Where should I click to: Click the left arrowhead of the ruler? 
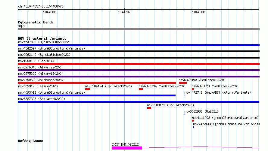point(19,10)
